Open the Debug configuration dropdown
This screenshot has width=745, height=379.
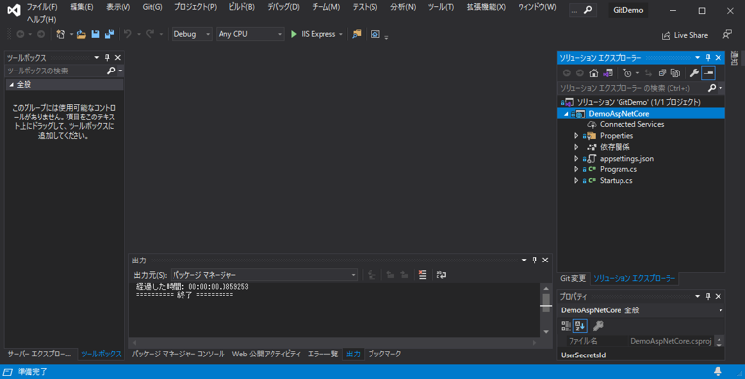[x=191, y=34]
